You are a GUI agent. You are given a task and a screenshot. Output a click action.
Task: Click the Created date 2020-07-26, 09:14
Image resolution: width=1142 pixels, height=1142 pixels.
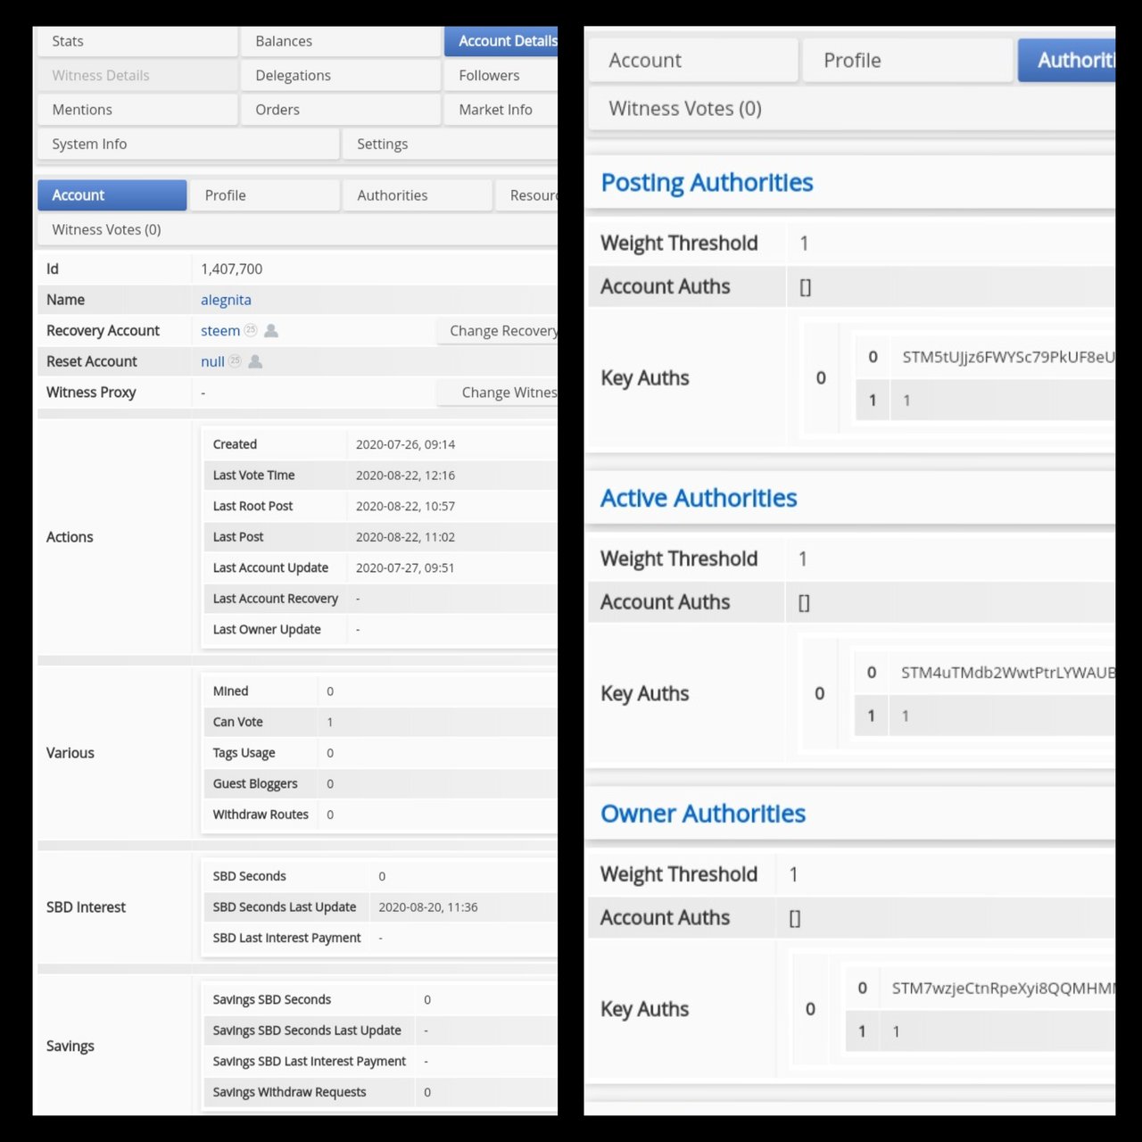click(405, 444)
